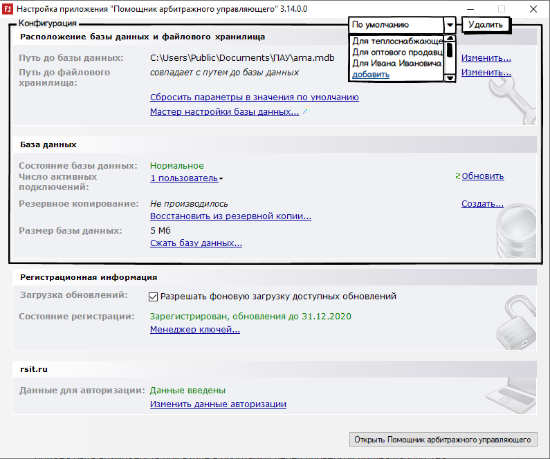Select 'Для теплоснабжающе' from the configuration list
The height and width of the screenshot is (459, 550).
(396, 41)
